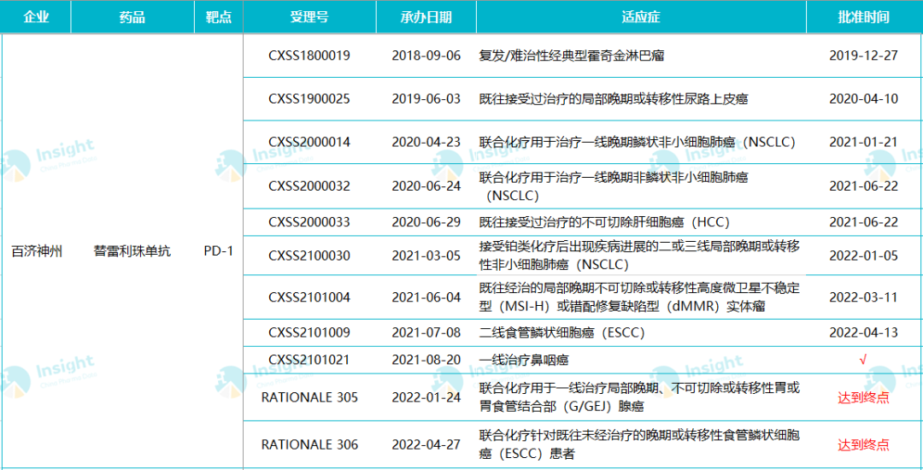
Task: Select acceptance number CXSS2000033
Action: [309, 222]
